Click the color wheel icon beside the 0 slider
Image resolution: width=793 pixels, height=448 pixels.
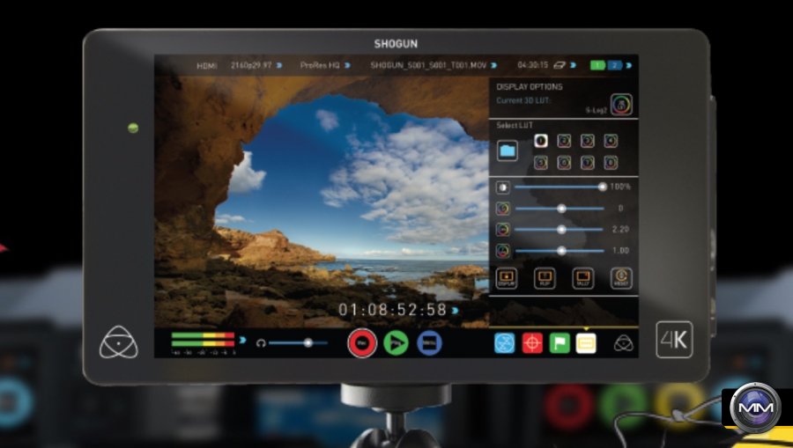point(503,208)
